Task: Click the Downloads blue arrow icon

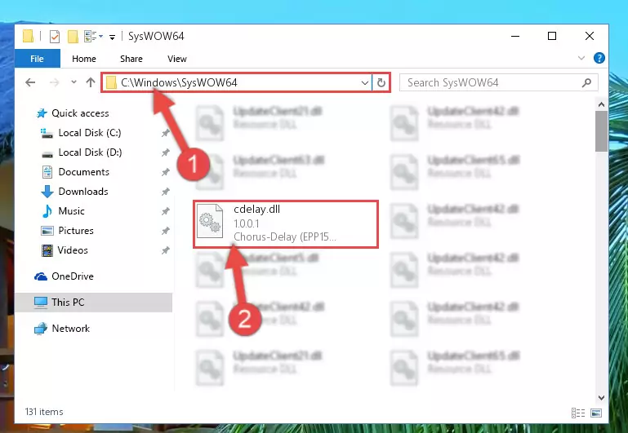Action: [x=47, y=192]
